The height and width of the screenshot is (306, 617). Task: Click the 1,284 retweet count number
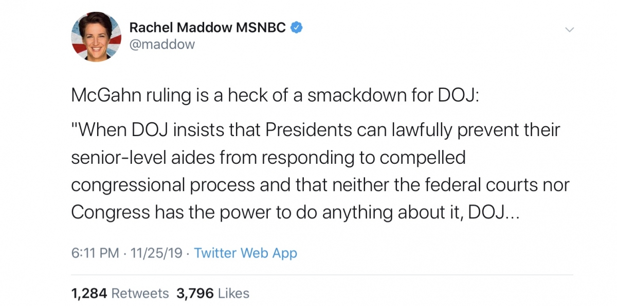89,294
